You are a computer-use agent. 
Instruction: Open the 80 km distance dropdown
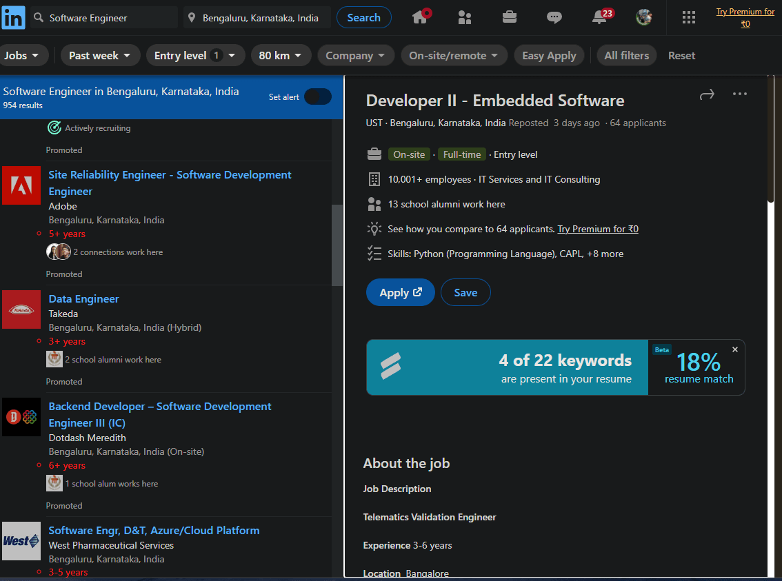point(281,56)
